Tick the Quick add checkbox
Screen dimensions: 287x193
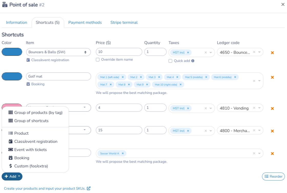(171, 61)
